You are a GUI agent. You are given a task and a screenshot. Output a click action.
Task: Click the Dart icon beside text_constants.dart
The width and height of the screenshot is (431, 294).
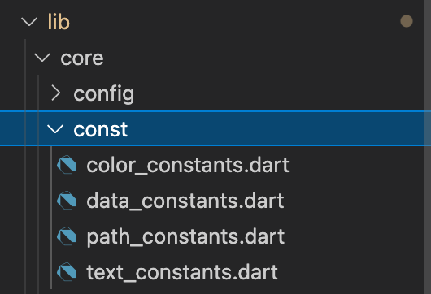click(x=67, y=272)
